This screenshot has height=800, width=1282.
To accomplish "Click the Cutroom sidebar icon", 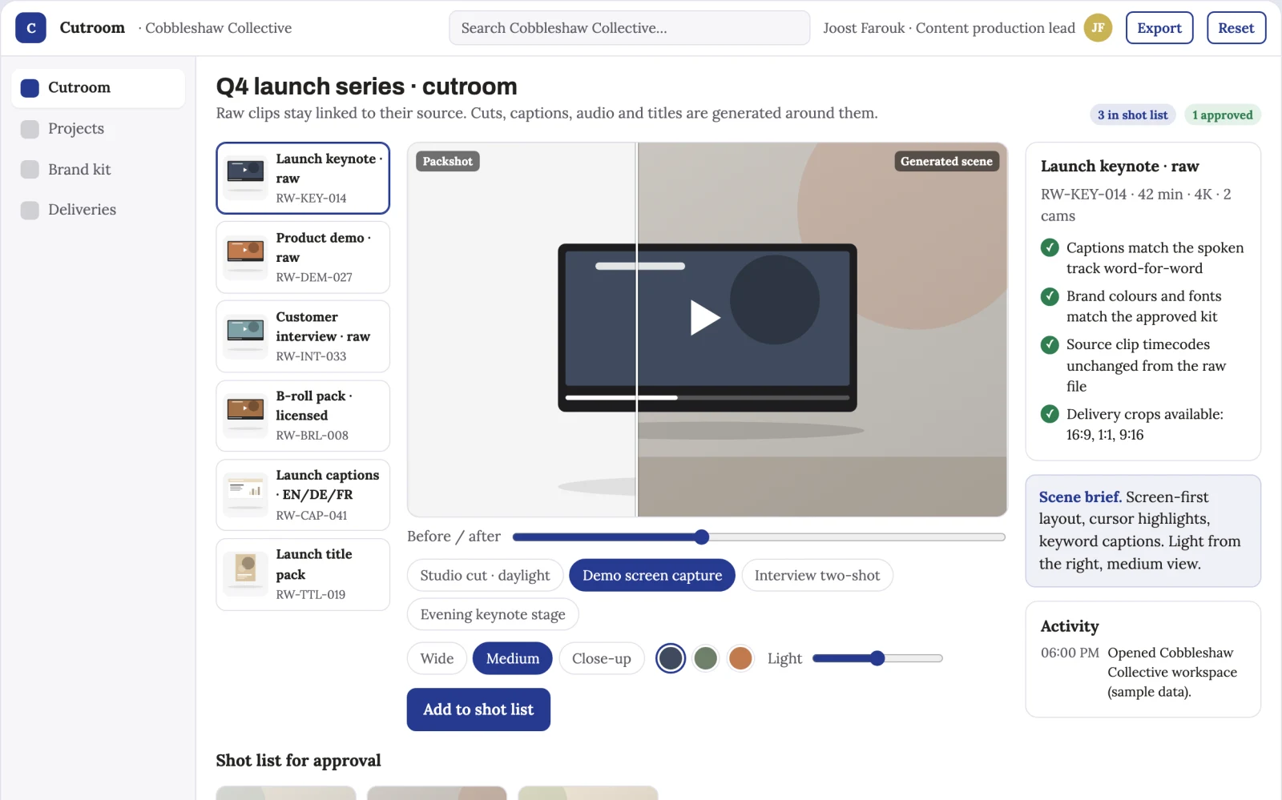I will point(30,88).
